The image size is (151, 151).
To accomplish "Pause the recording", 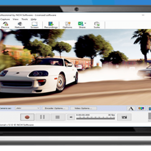I will 42,117.
